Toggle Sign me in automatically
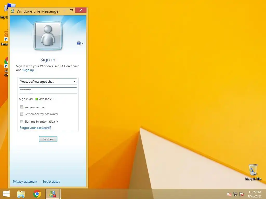The width and height of the screenshot is (266, 199). 21,121
